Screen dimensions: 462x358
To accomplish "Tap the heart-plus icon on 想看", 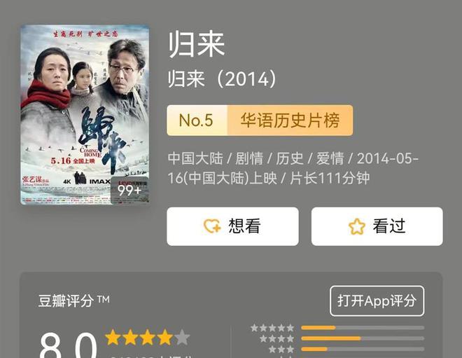I will [212, 226].
